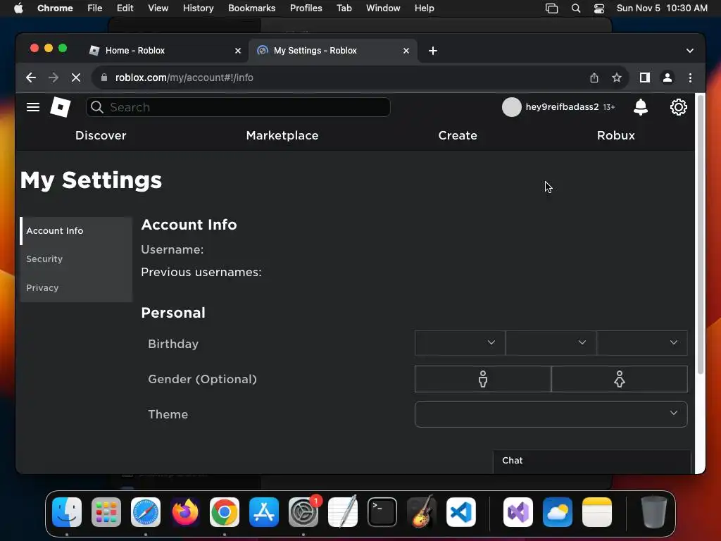Open the birthday year dropdown
The height and width of the screenshot is (541, 721).
[642, 343]
